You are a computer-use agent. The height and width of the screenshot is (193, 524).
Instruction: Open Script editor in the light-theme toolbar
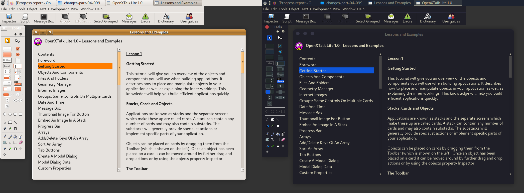[x=25, y=18]
